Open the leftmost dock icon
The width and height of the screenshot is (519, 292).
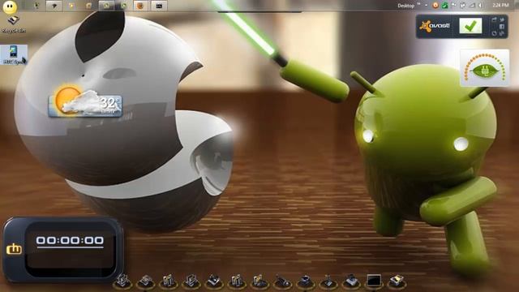(123, 281)
